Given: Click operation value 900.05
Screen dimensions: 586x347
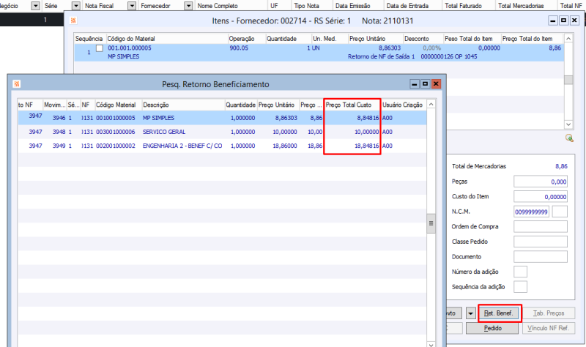Looking at the screenshot, I should (239, 48).
